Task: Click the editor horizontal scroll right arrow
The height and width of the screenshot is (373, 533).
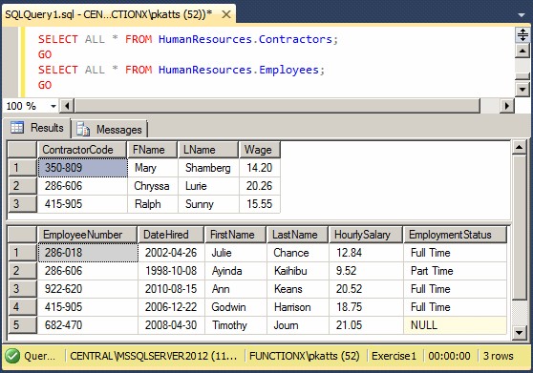Action: tap(507, 106)
